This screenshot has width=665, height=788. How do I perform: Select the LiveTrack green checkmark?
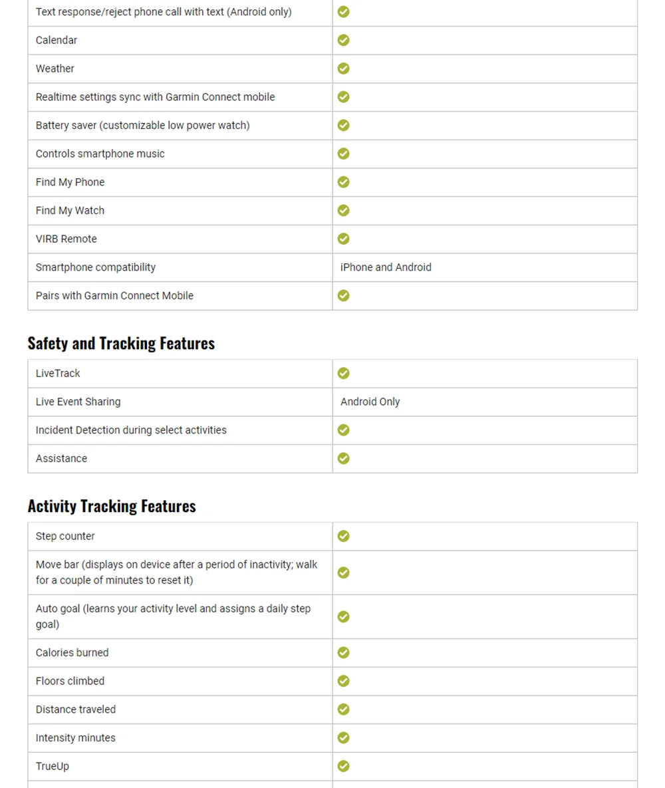pyautogui.click(x=343, y=373)
